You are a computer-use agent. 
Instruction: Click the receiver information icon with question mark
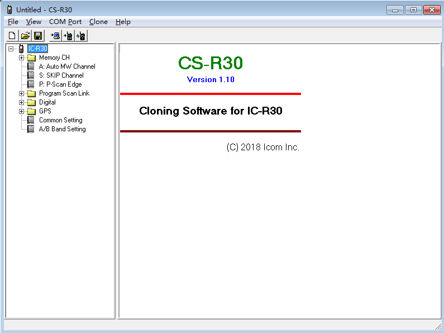point(81,36)
